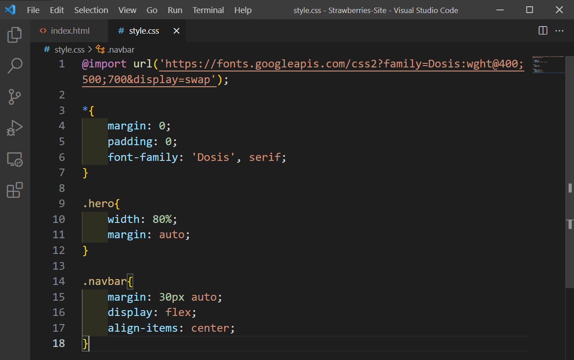Click line number 14 in gutter
This screenshot has width=574, height=360.
point(58,281)
